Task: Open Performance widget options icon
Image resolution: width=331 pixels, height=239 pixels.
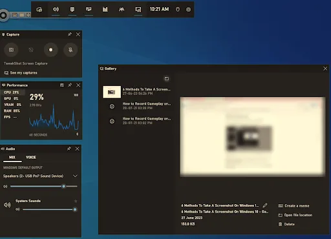Action: [62, 85]
